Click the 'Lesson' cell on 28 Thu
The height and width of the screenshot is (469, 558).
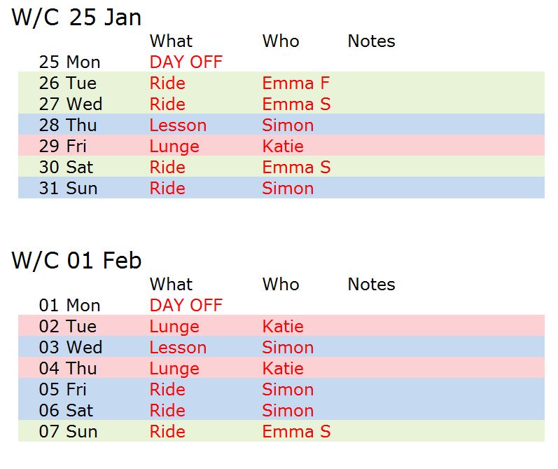(178, 125)
